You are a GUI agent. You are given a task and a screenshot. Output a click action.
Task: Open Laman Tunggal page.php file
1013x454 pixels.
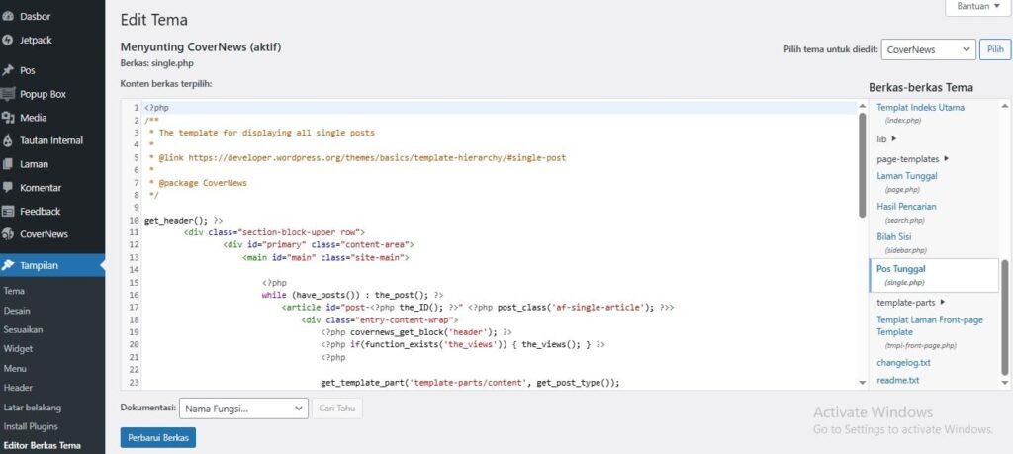[907, 176]
